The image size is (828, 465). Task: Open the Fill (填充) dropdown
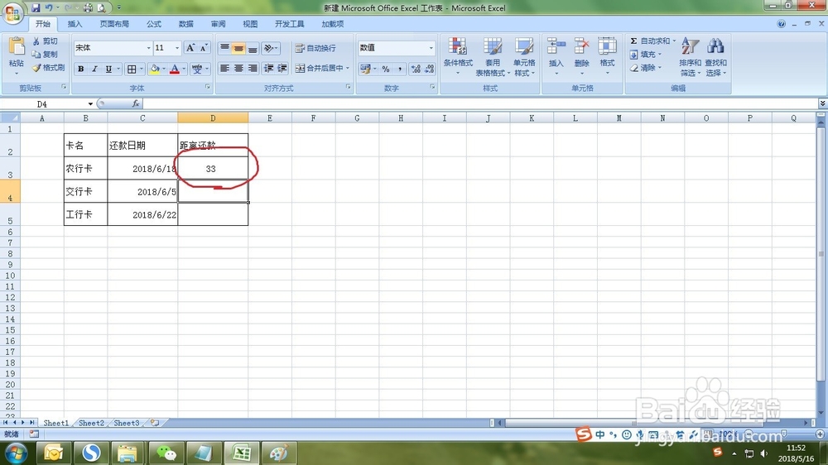click(x=645, y=55)
